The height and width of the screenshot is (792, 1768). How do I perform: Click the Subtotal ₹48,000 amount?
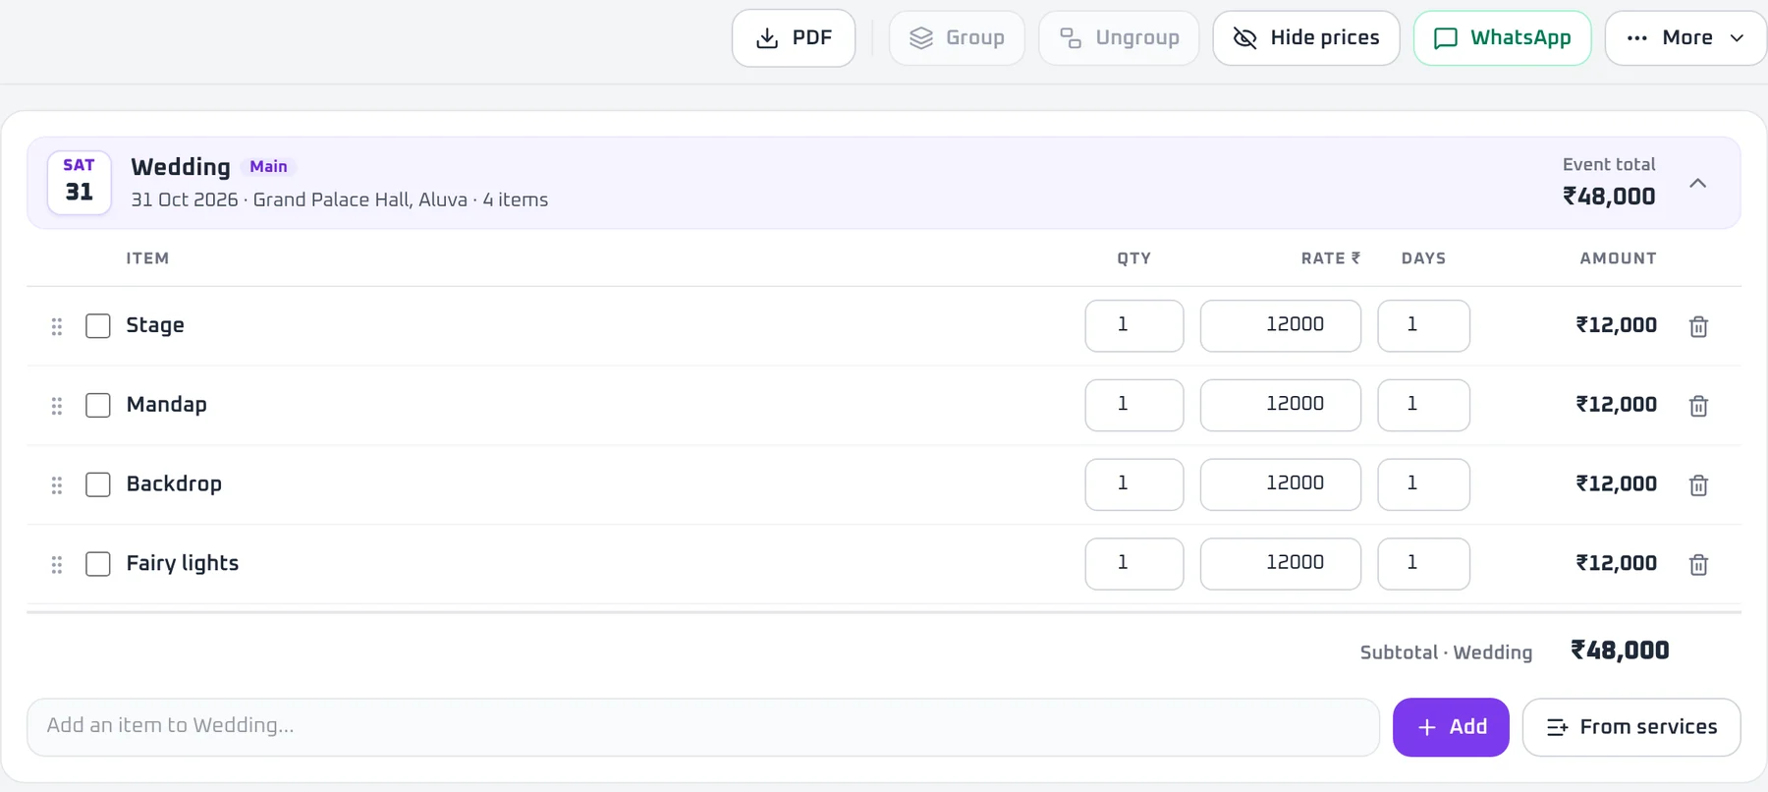coord(1620,651)
